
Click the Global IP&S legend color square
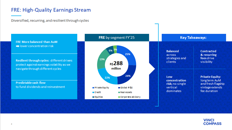(119, 88)
